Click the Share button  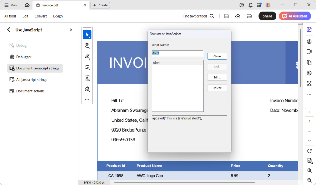pos(267,16)
